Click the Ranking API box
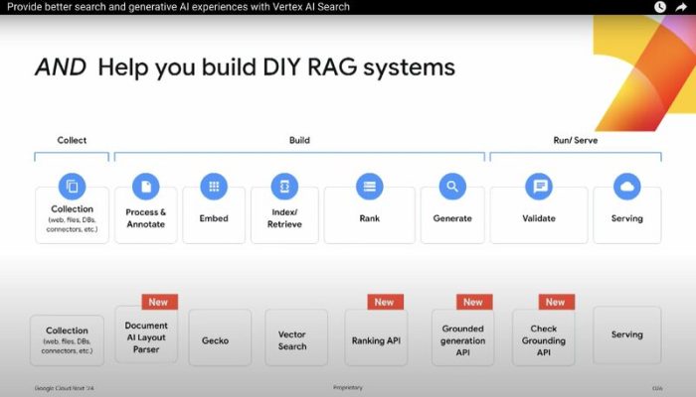This screenshot has height=397, width=696. click(x=376, y=337)
